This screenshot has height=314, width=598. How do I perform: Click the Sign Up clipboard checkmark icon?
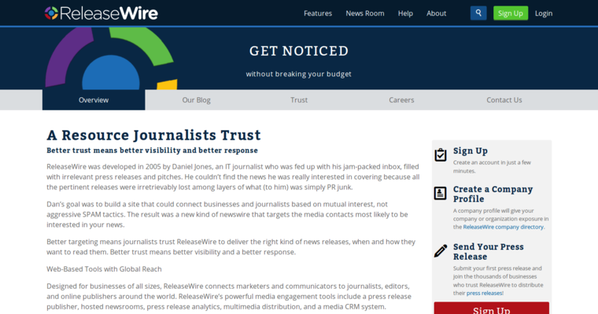tap(441, 155)
